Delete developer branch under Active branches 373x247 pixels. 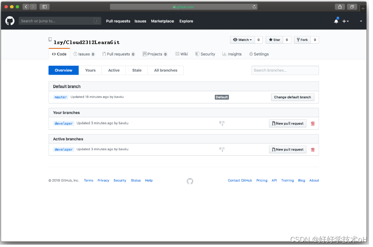point(313,150)
